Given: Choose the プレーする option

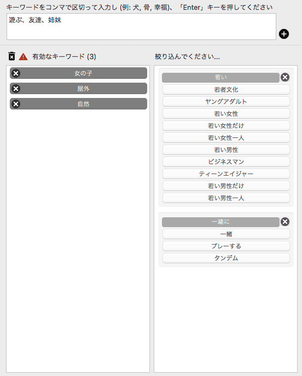Looking at the screenshot, I should (226, 246).
